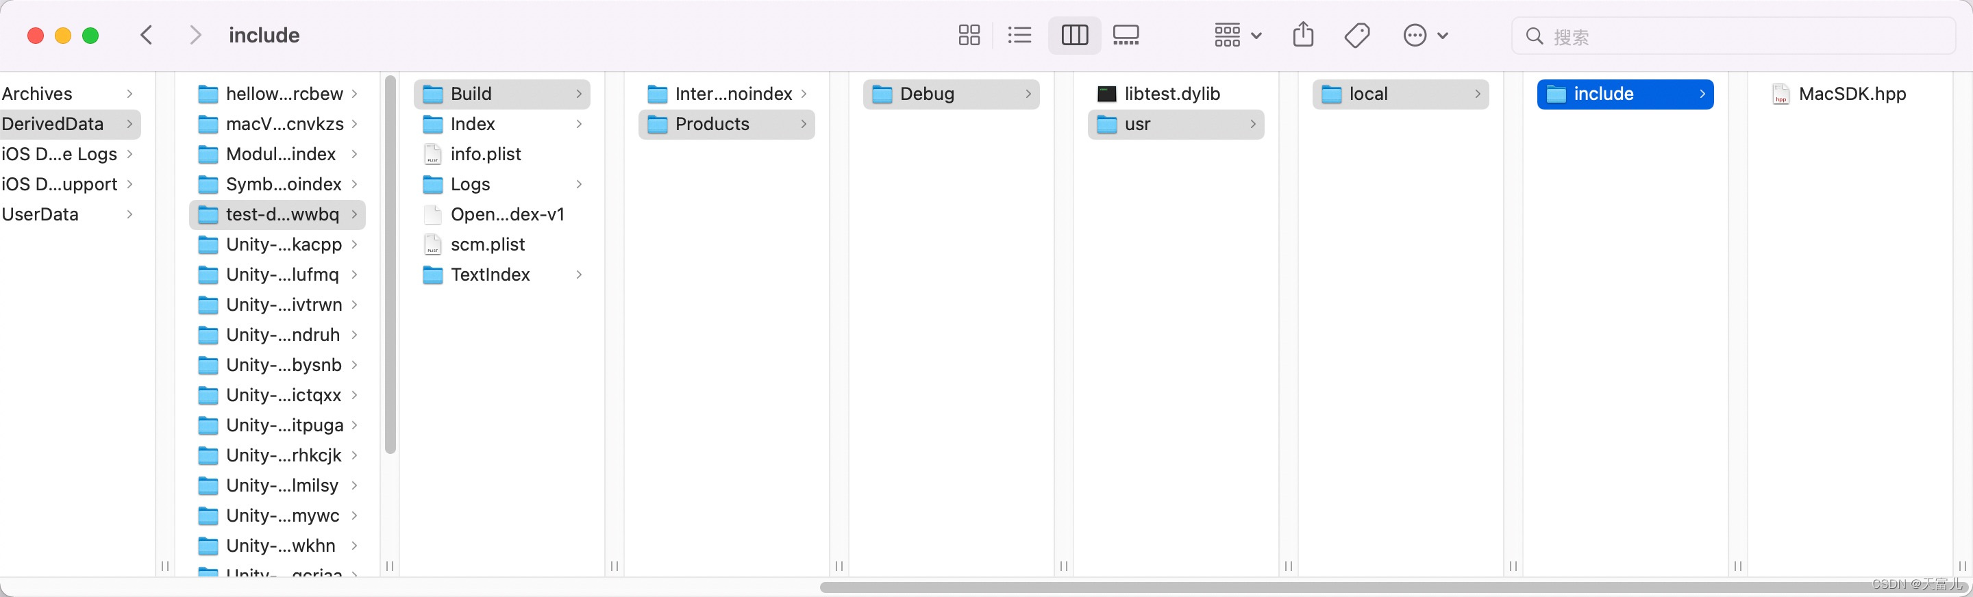
Task: Open the more actions ellipsis menu
Action: tap(1425, 35)
